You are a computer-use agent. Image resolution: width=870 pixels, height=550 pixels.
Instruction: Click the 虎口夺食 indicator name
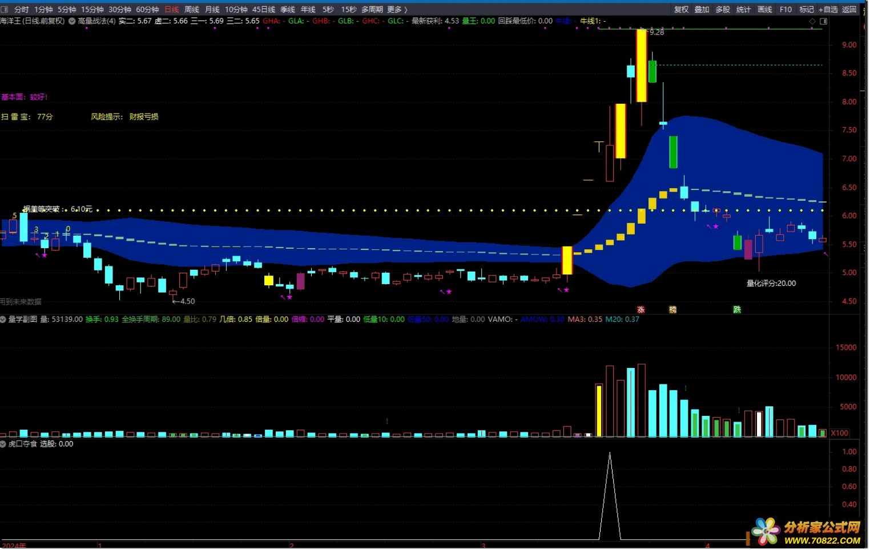(23, 444)
